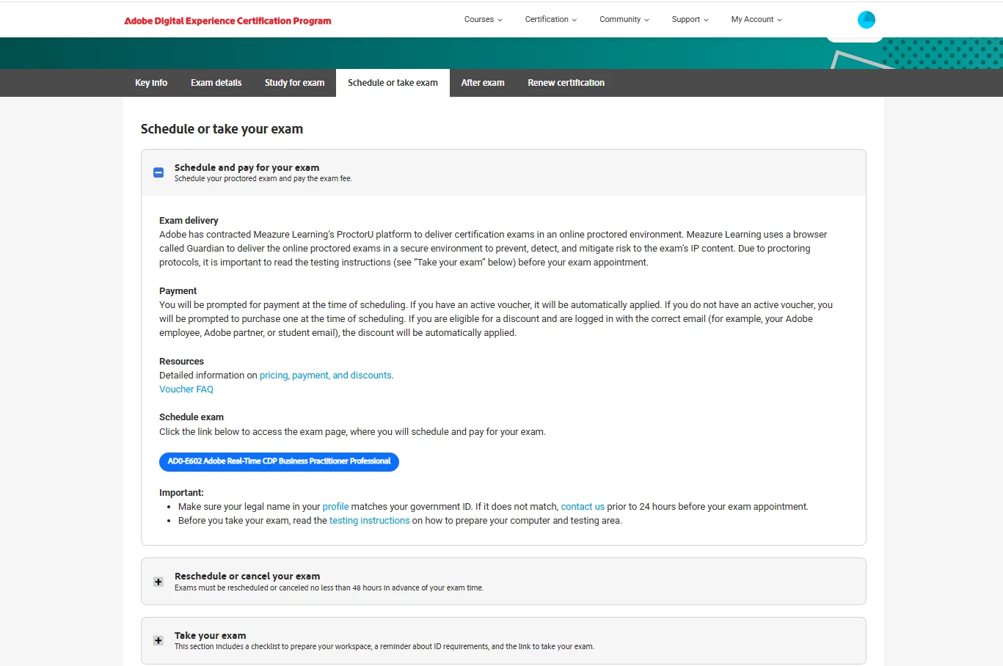Click the 'Resources' heading text

(x=181, y=362)
